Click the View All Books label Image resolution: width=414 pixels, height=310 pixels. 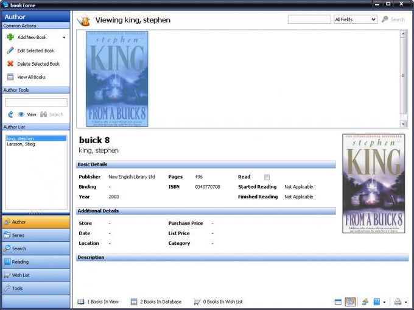click(x=32, y=77)
